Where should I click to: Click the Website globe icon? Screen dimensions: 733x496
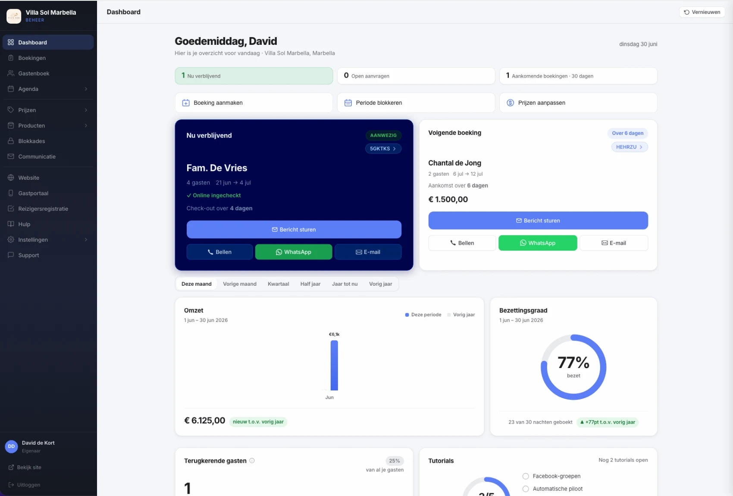(x=11, y=178)
